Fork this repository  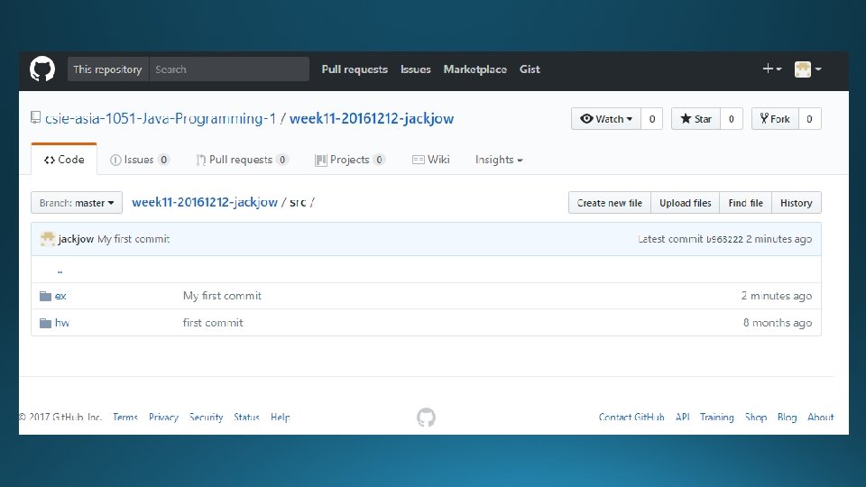775,119
